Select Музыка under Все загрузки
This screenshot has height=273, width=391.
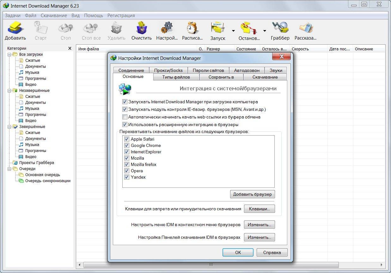click(x=32, y=73)
